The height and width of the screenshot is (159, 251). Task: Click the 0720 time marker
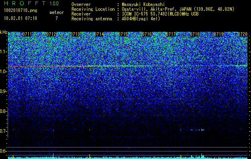tap(243, 34)
